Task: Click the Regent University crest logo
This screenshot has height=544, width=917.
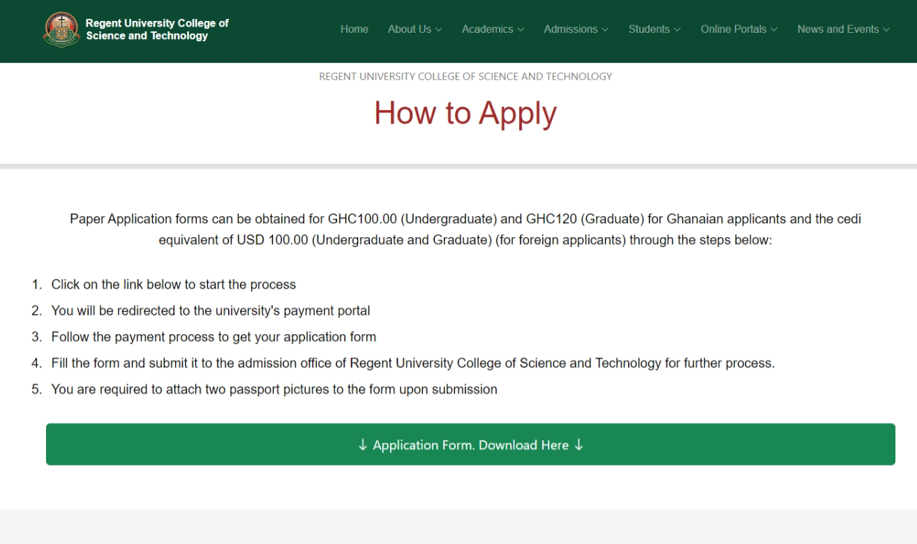Action: tap(61, 29)
